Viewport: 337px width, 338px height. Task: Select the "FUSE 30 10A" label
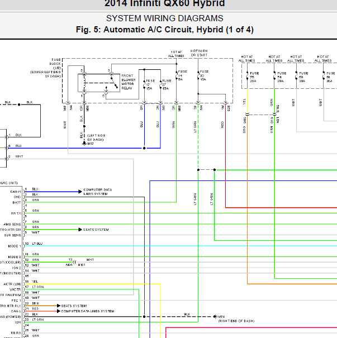pyautogui.click(x=204, y=75)
